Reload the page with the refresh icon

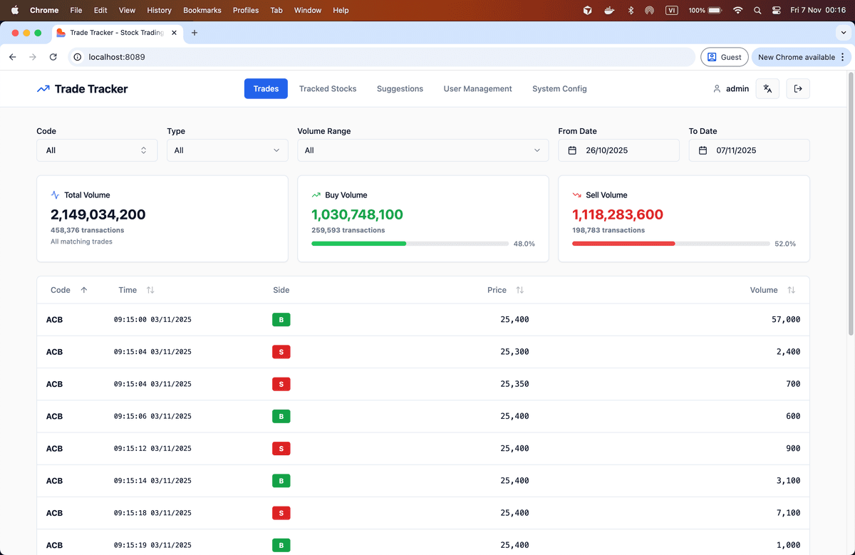53,57
